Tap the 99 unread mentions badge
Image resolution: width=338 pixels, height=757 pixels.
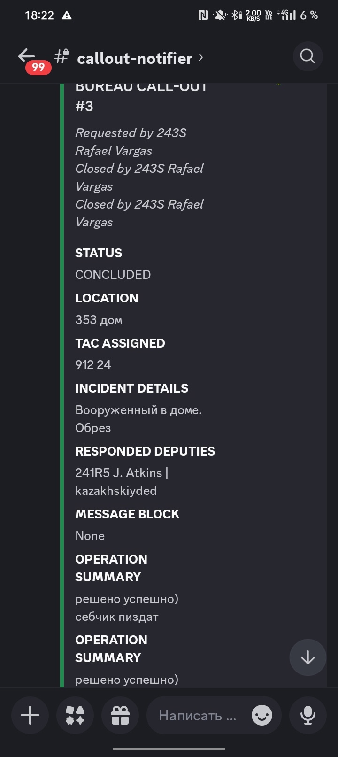click(x=38, y=67)
